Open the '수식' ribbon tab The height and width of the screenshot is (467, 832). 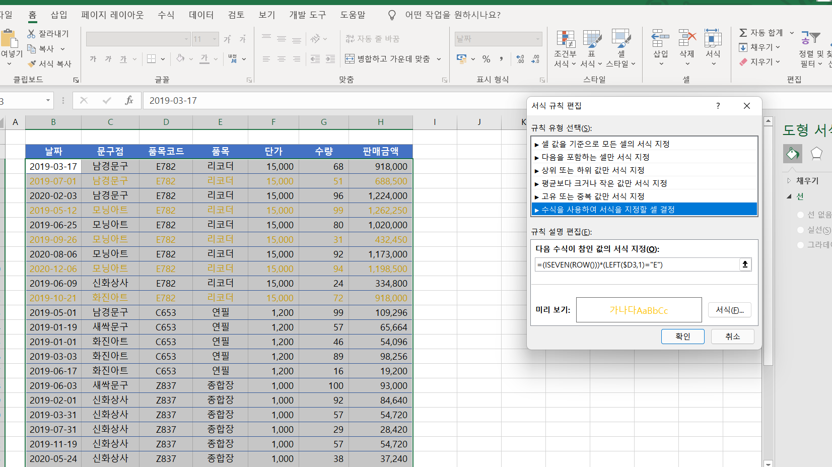pyautogui.click(x=166, y=15)
